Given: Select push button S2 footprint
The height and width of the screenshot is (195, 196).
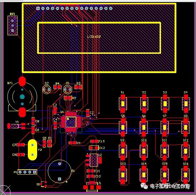Looking at the screenshot, I should click(144, 104).
